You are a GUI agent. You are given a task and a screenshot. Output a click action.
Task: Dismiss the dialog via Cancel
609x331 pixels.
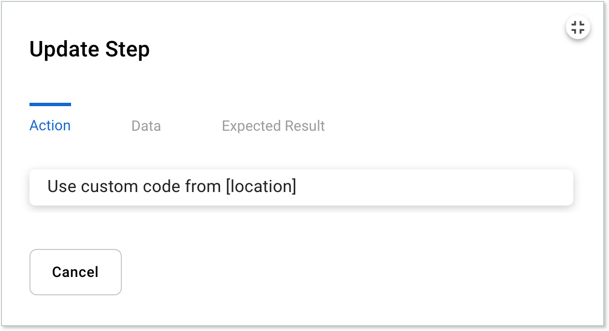coord(75,272)
